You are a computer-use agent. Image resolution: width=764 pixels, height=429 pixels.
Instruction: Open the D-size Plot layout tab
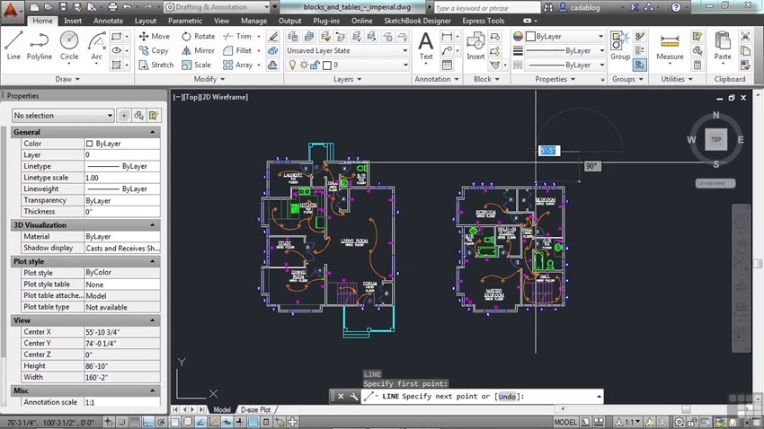pos(255,410)
